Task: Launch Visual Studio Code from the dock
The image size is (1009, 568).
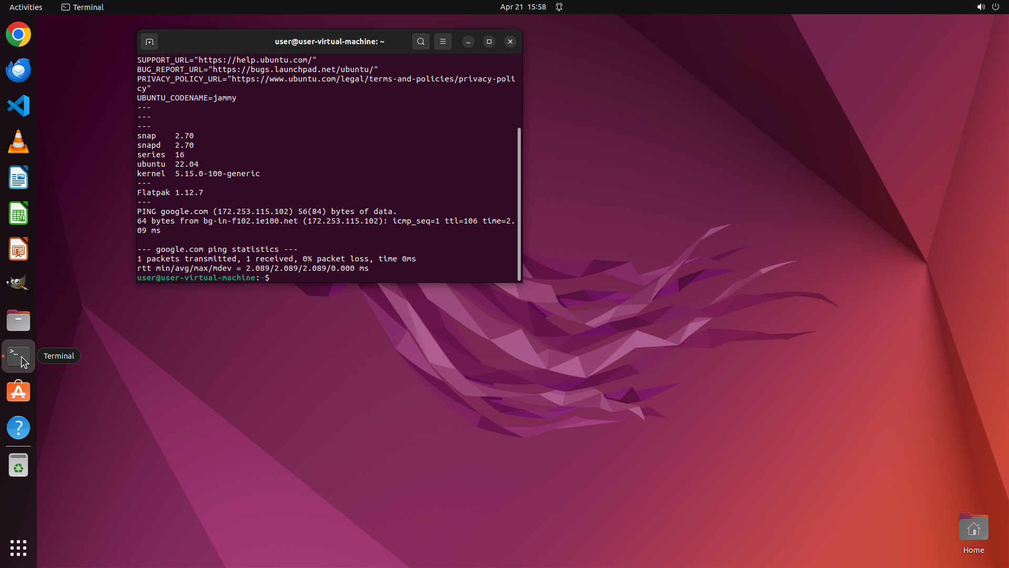Action: [18, 106]
